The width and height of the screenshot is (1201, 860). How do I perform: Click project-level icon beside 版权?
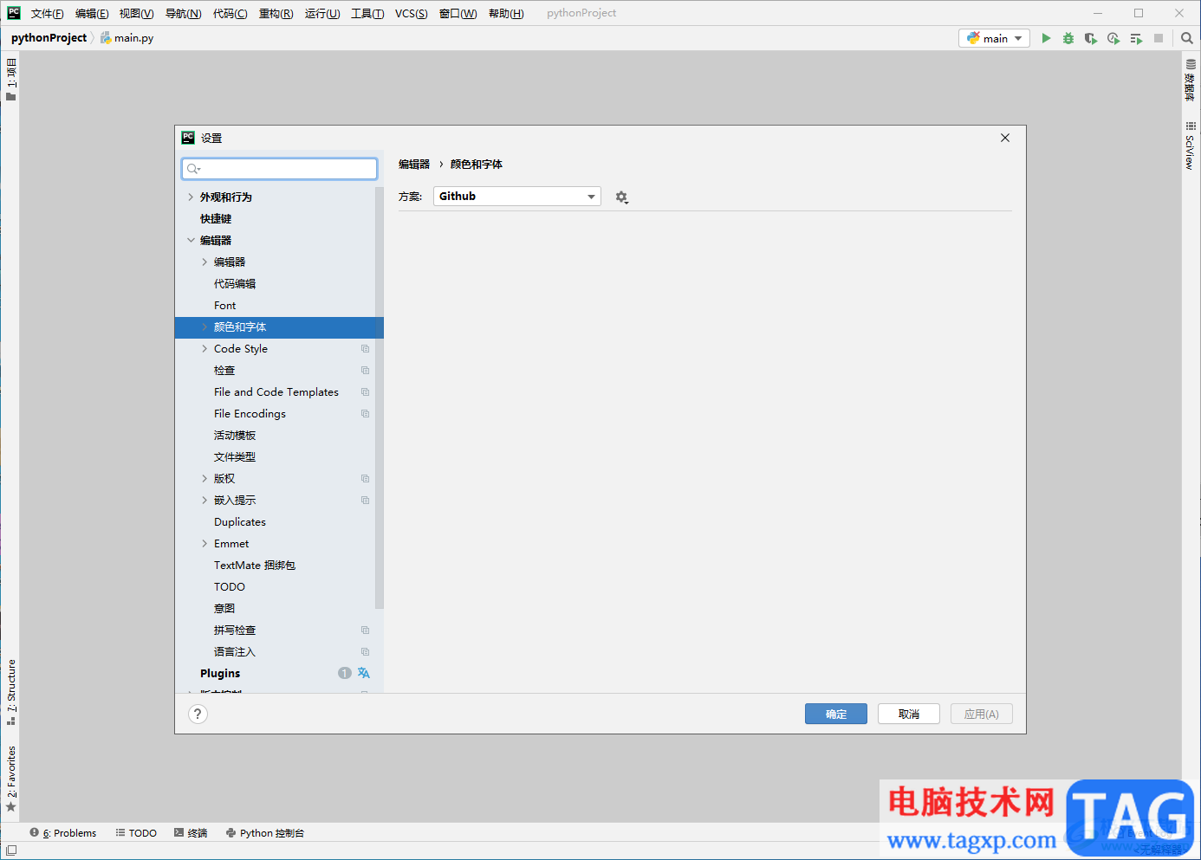(365, 479)
